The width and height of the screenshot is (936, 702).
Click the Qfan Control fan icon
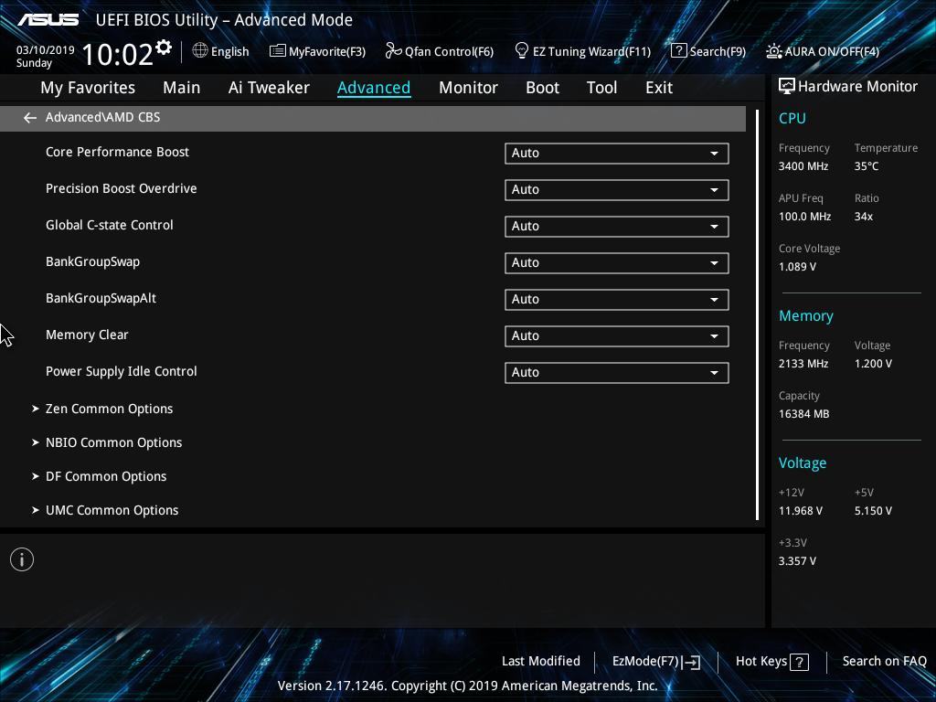tap(393, 51)
